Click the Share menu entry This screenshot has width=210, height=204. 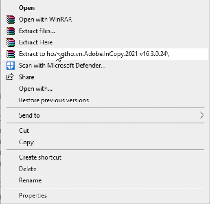tap(105, 77)
